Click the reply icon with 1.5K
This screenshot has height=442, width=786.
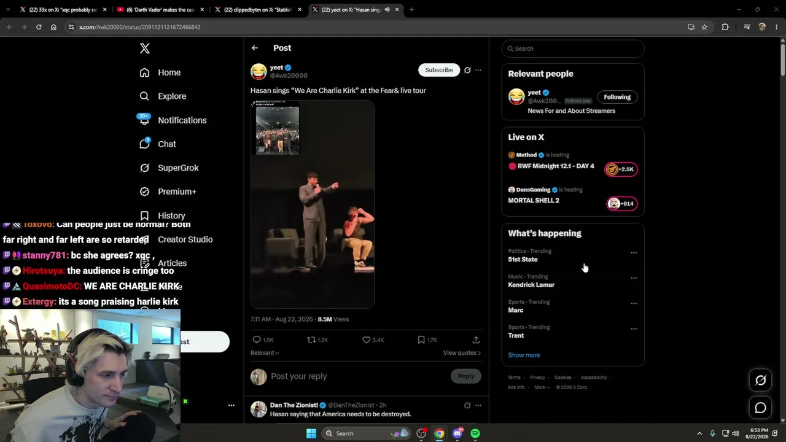[257, 339]
